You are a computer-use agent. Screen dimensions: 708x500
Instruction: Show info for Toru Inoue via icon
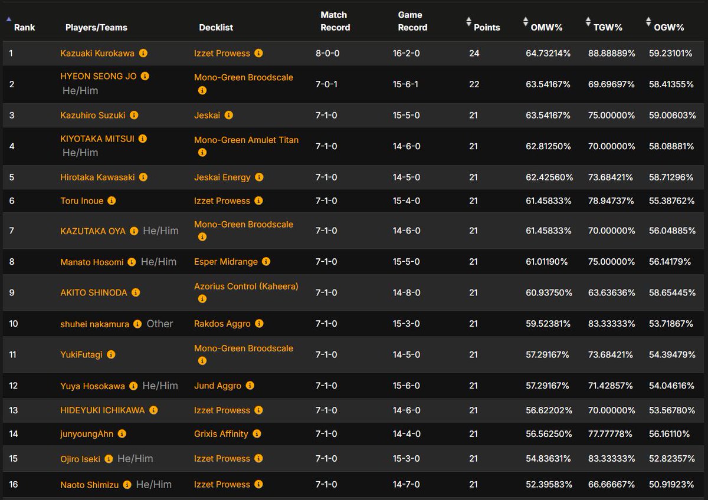(112, 200)
